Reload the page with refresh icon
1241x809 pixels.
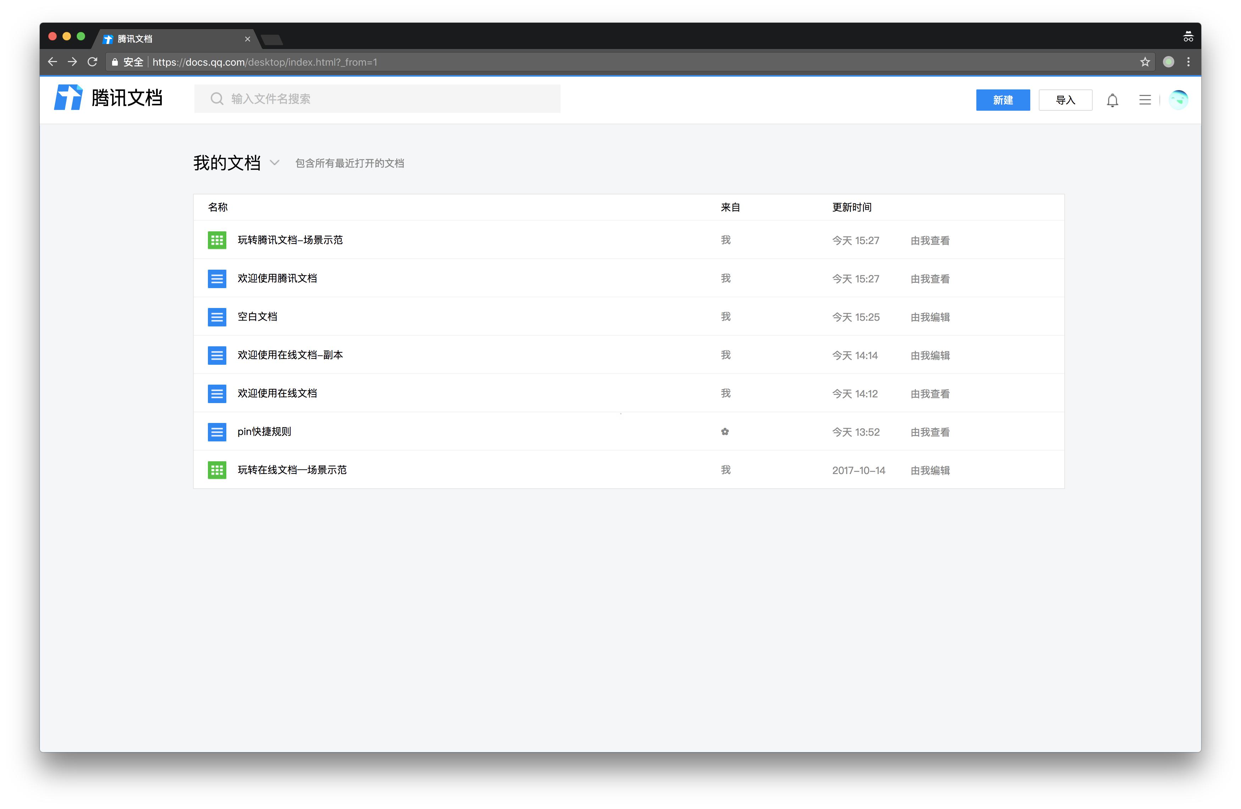tap(93, 62)
